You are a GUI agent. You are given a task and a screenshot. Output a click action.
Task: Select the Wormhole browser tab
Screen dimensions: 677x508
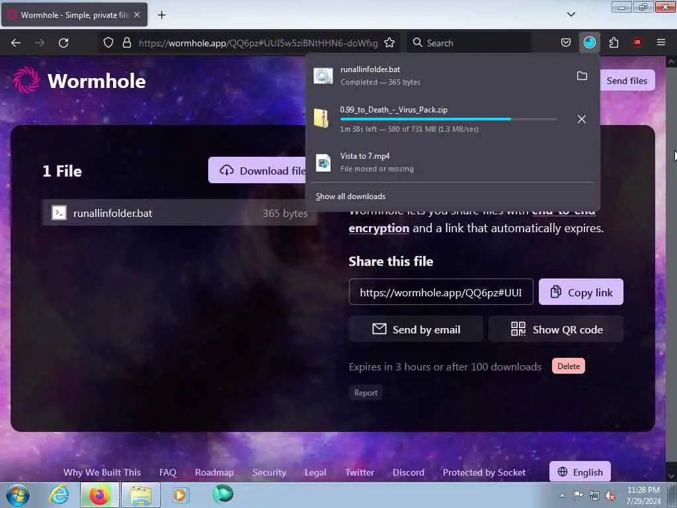tap(74, 15)
